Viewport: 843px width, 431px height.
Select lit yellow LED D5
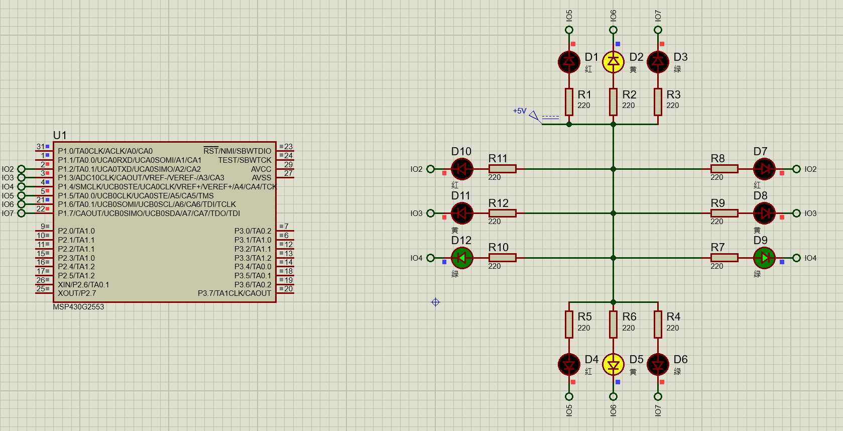click(x=613, y=365)
